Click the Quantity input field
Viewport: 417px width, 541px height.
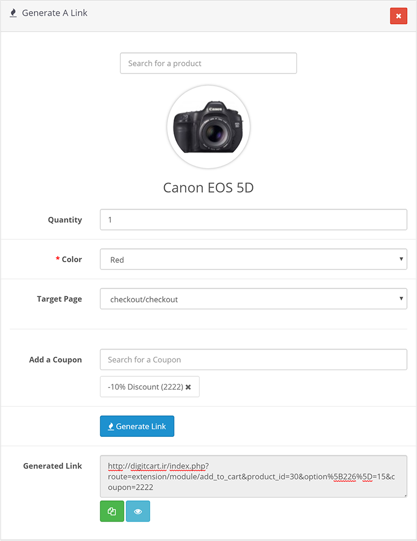254,219
